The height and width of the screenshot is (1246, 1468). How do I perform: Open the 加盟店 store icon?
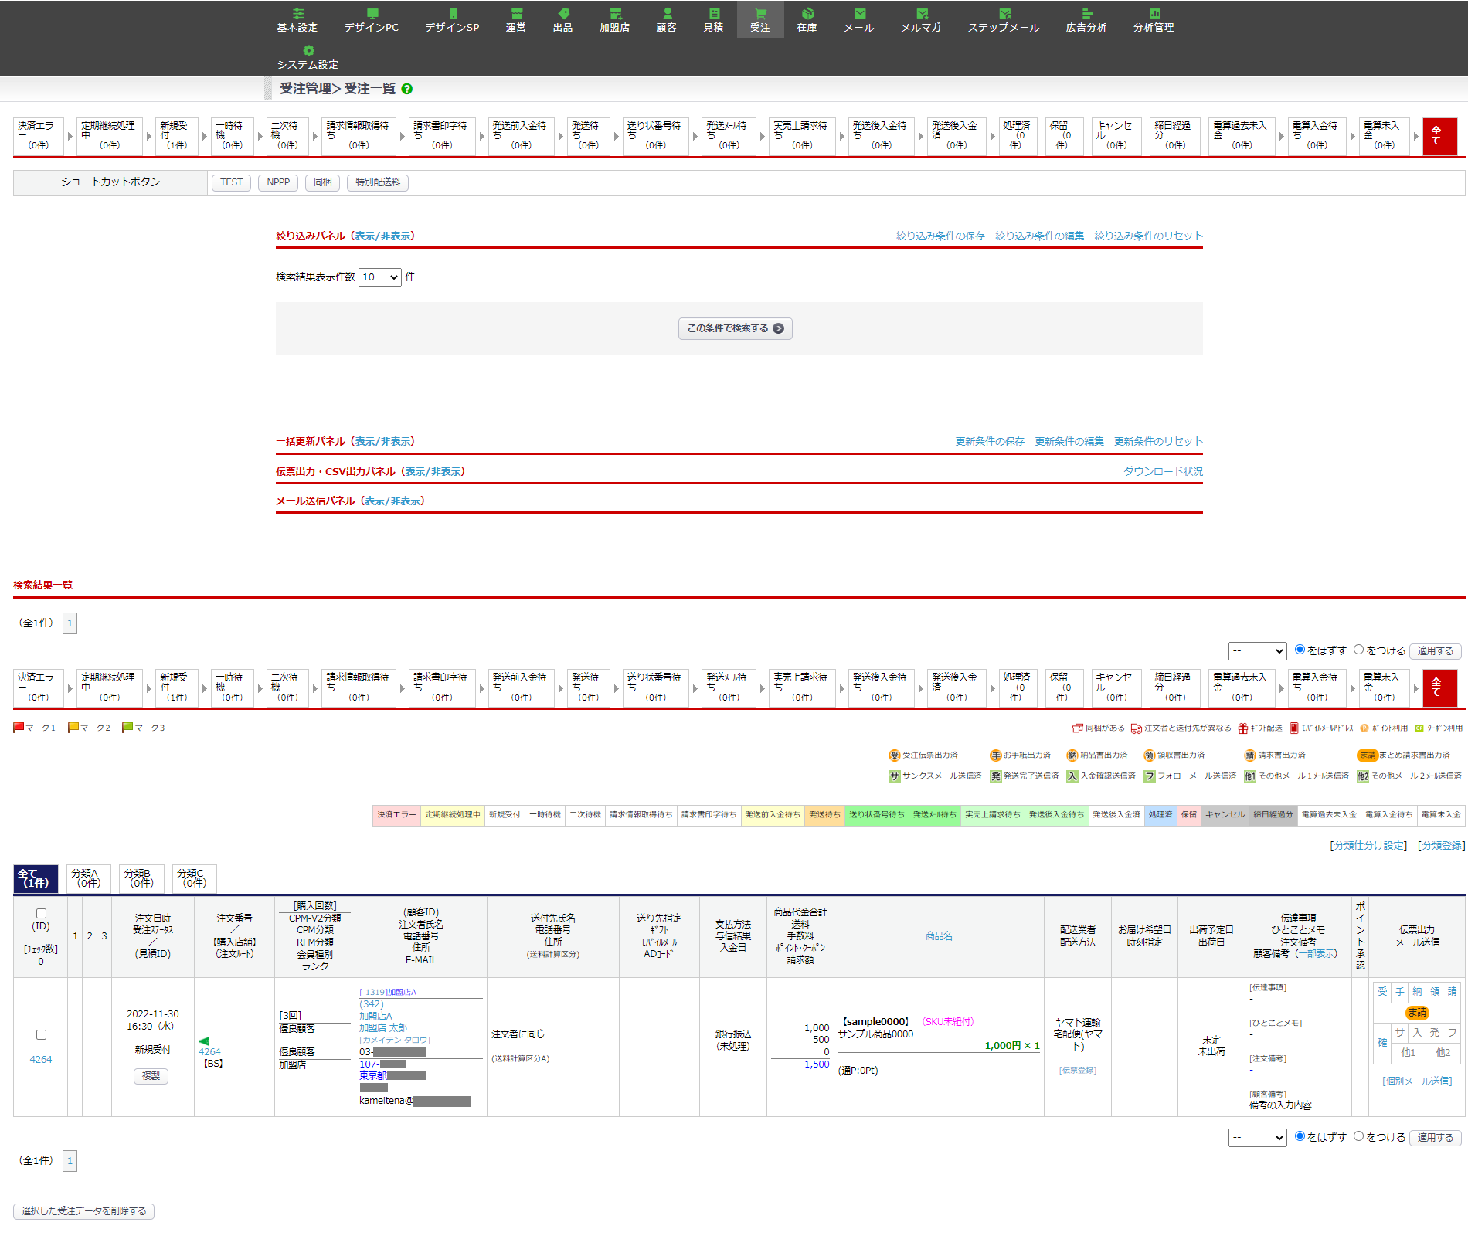(615, 13)
